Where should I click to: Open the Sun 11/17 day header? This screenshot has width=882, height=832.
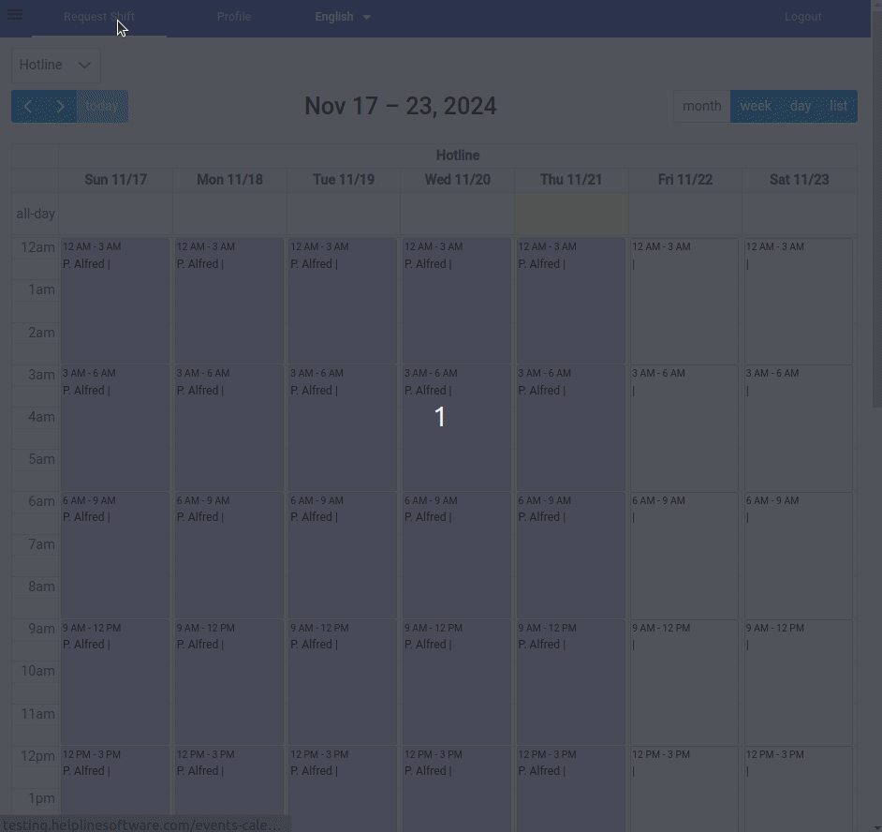pyautogui.click(x=115, y=180)
